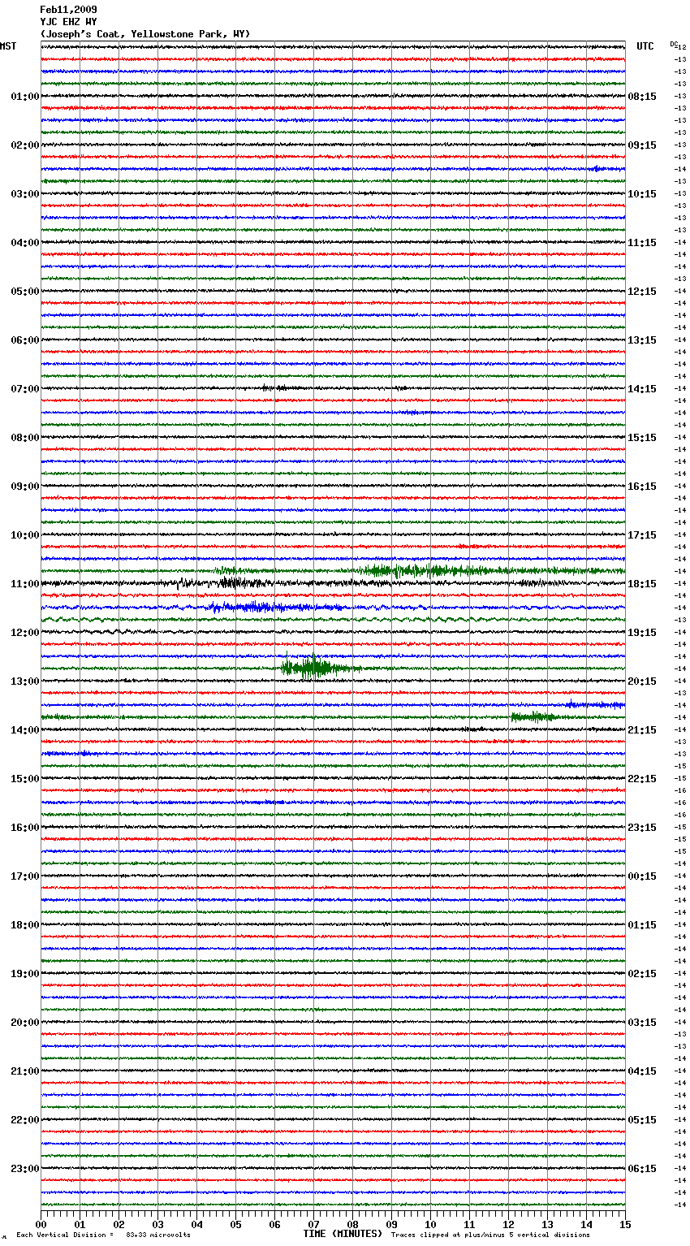Select the 17:00 MST time label
Image resolution: width=690 pixels, height=1246 pixels.
(25, 876)
